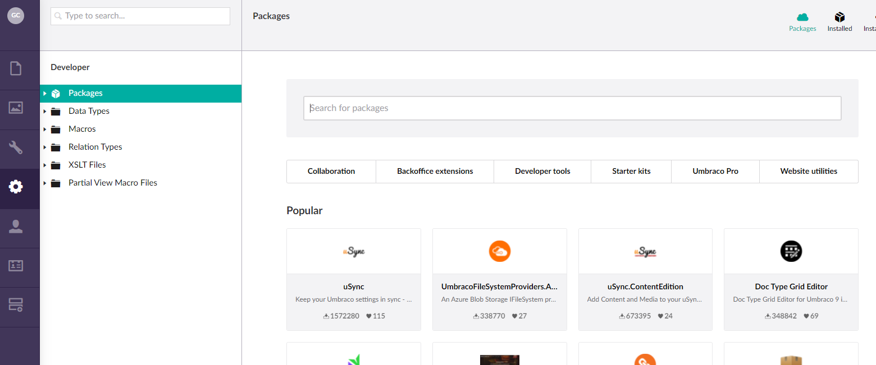
Task: Select Relation Types label in tree
Action: [95, 147]
